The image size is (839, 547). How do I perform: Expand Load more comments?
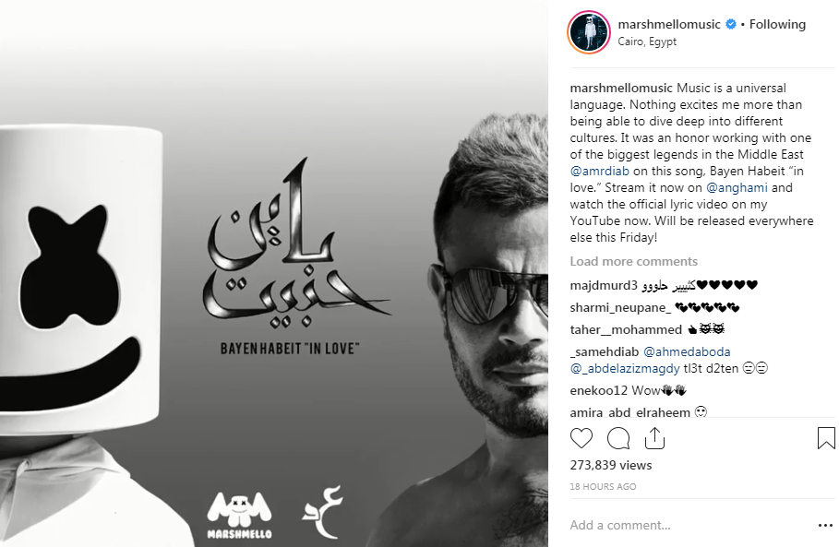coord(633,261)
